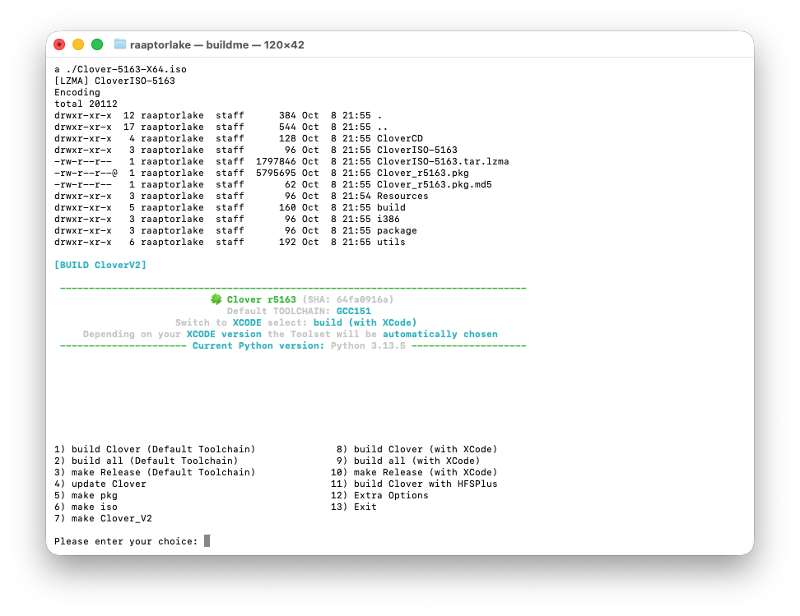Viewport: 800px width, 616px height.
Task: Click the text cursor after 'Please enter your choice:'
Action: click(207, 541)
